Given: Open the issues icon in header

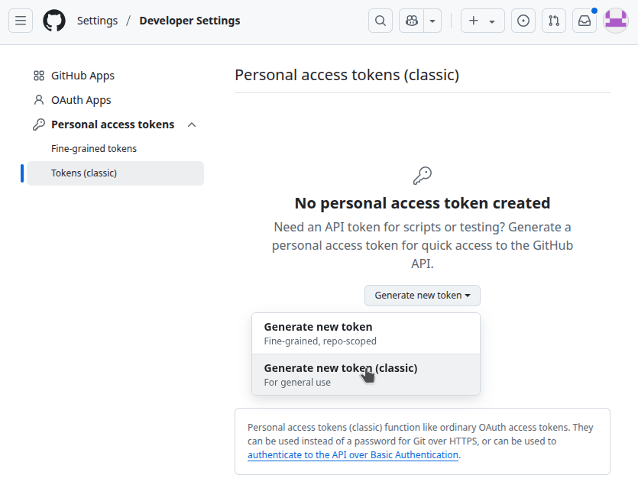Looking at the screenshot, I should (523, 21).
